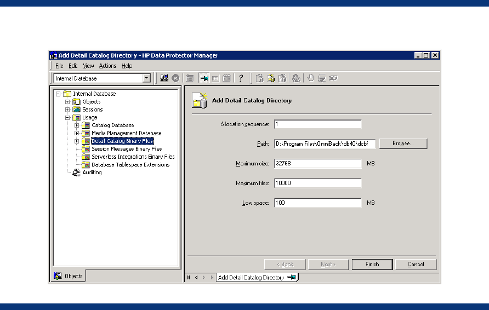Click the question mark Help toolbar icon

241,78
